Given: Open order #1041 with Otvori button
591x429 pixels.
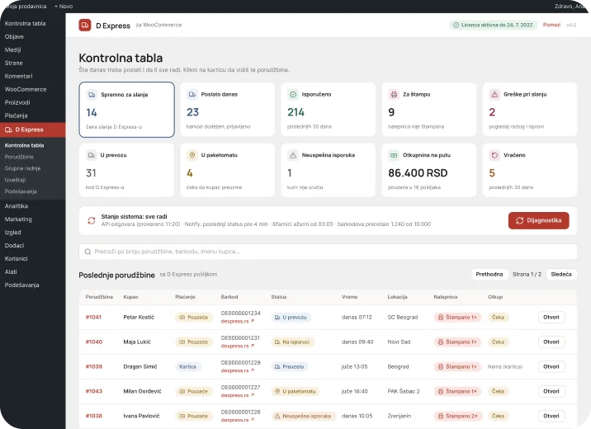Looking at the screenshot, I should tap(551, 317).
